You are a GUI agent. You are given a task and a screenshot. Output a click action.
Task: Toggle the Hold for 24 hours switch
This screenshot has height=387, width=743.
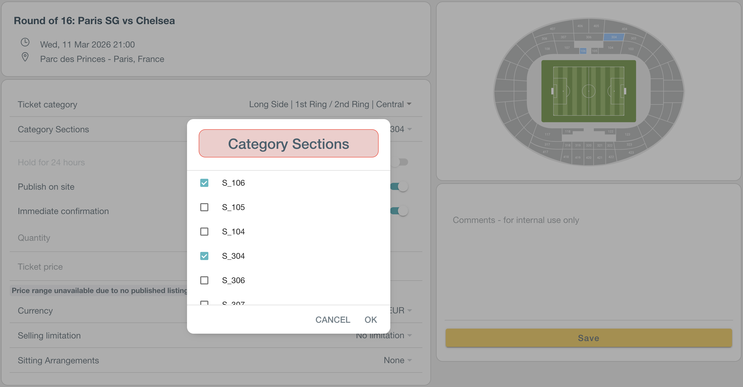[x=399, y=162]
